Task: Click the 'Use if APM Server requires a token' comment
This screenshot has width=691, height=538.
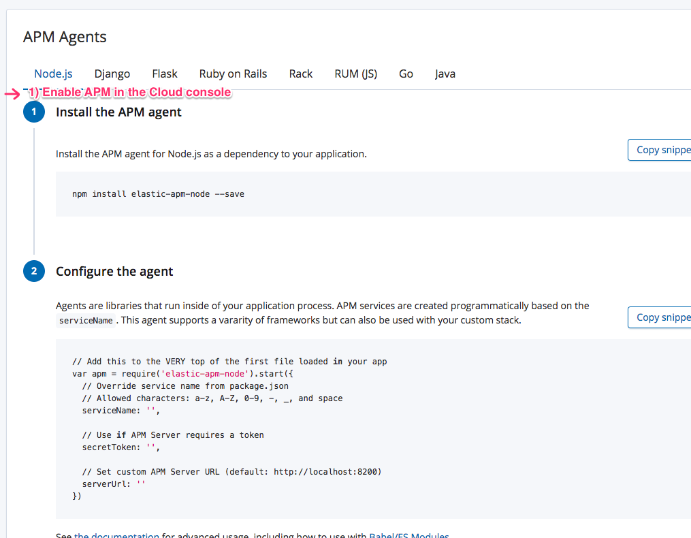Action: tap(173, 434)
